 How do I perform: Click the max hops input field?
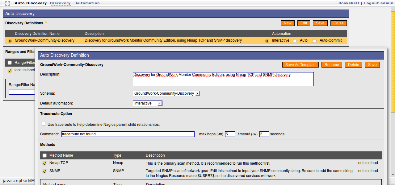coord(230,134)
